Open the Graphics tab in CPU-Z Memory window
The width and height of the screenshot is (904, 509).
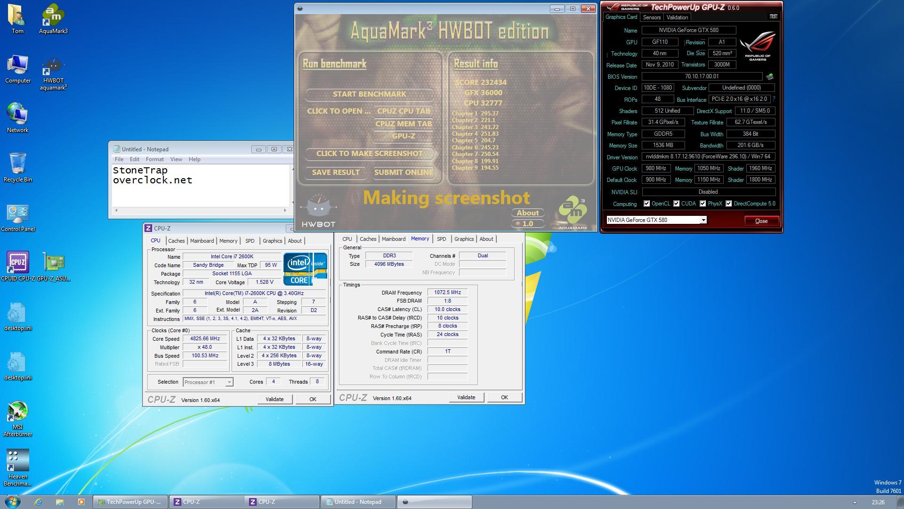pyautogui.click(x=464, y=239)
